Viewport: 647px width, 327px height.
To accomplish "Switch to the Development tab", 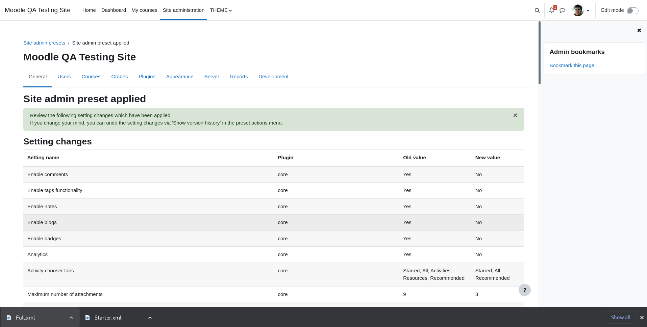I will 273,77.
